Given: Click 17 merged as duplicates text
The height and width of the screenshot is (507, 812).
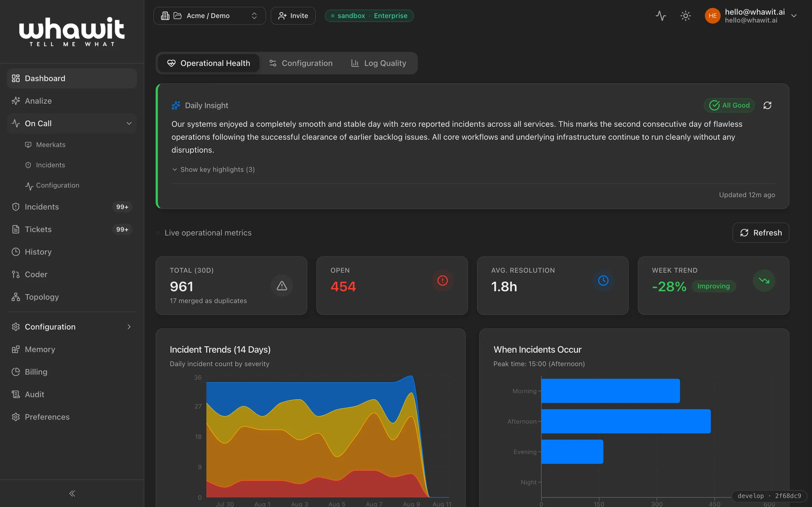Looking at the screenshot, I should [208, 301].
